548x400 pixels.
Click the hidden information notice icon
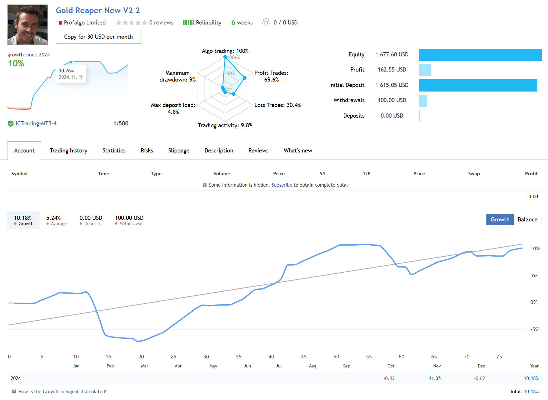point(204,185)
